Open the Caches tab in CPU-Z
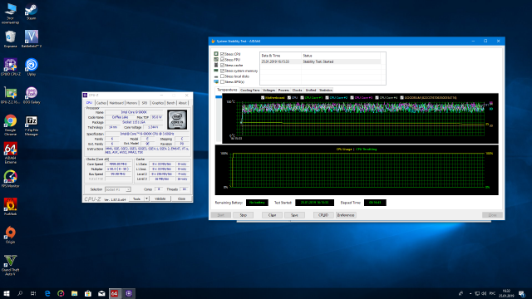 click(x=101, y=103)
